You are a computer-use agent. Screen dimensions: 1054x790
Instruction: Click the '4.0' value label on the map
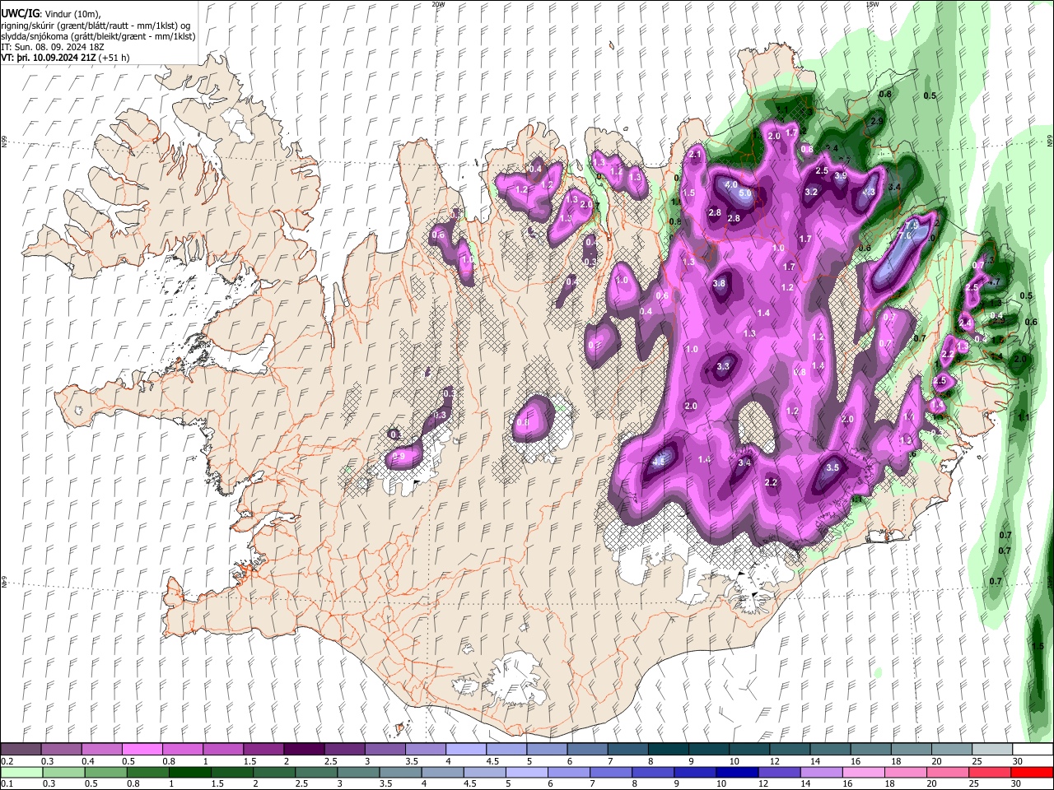coord(730,185)
